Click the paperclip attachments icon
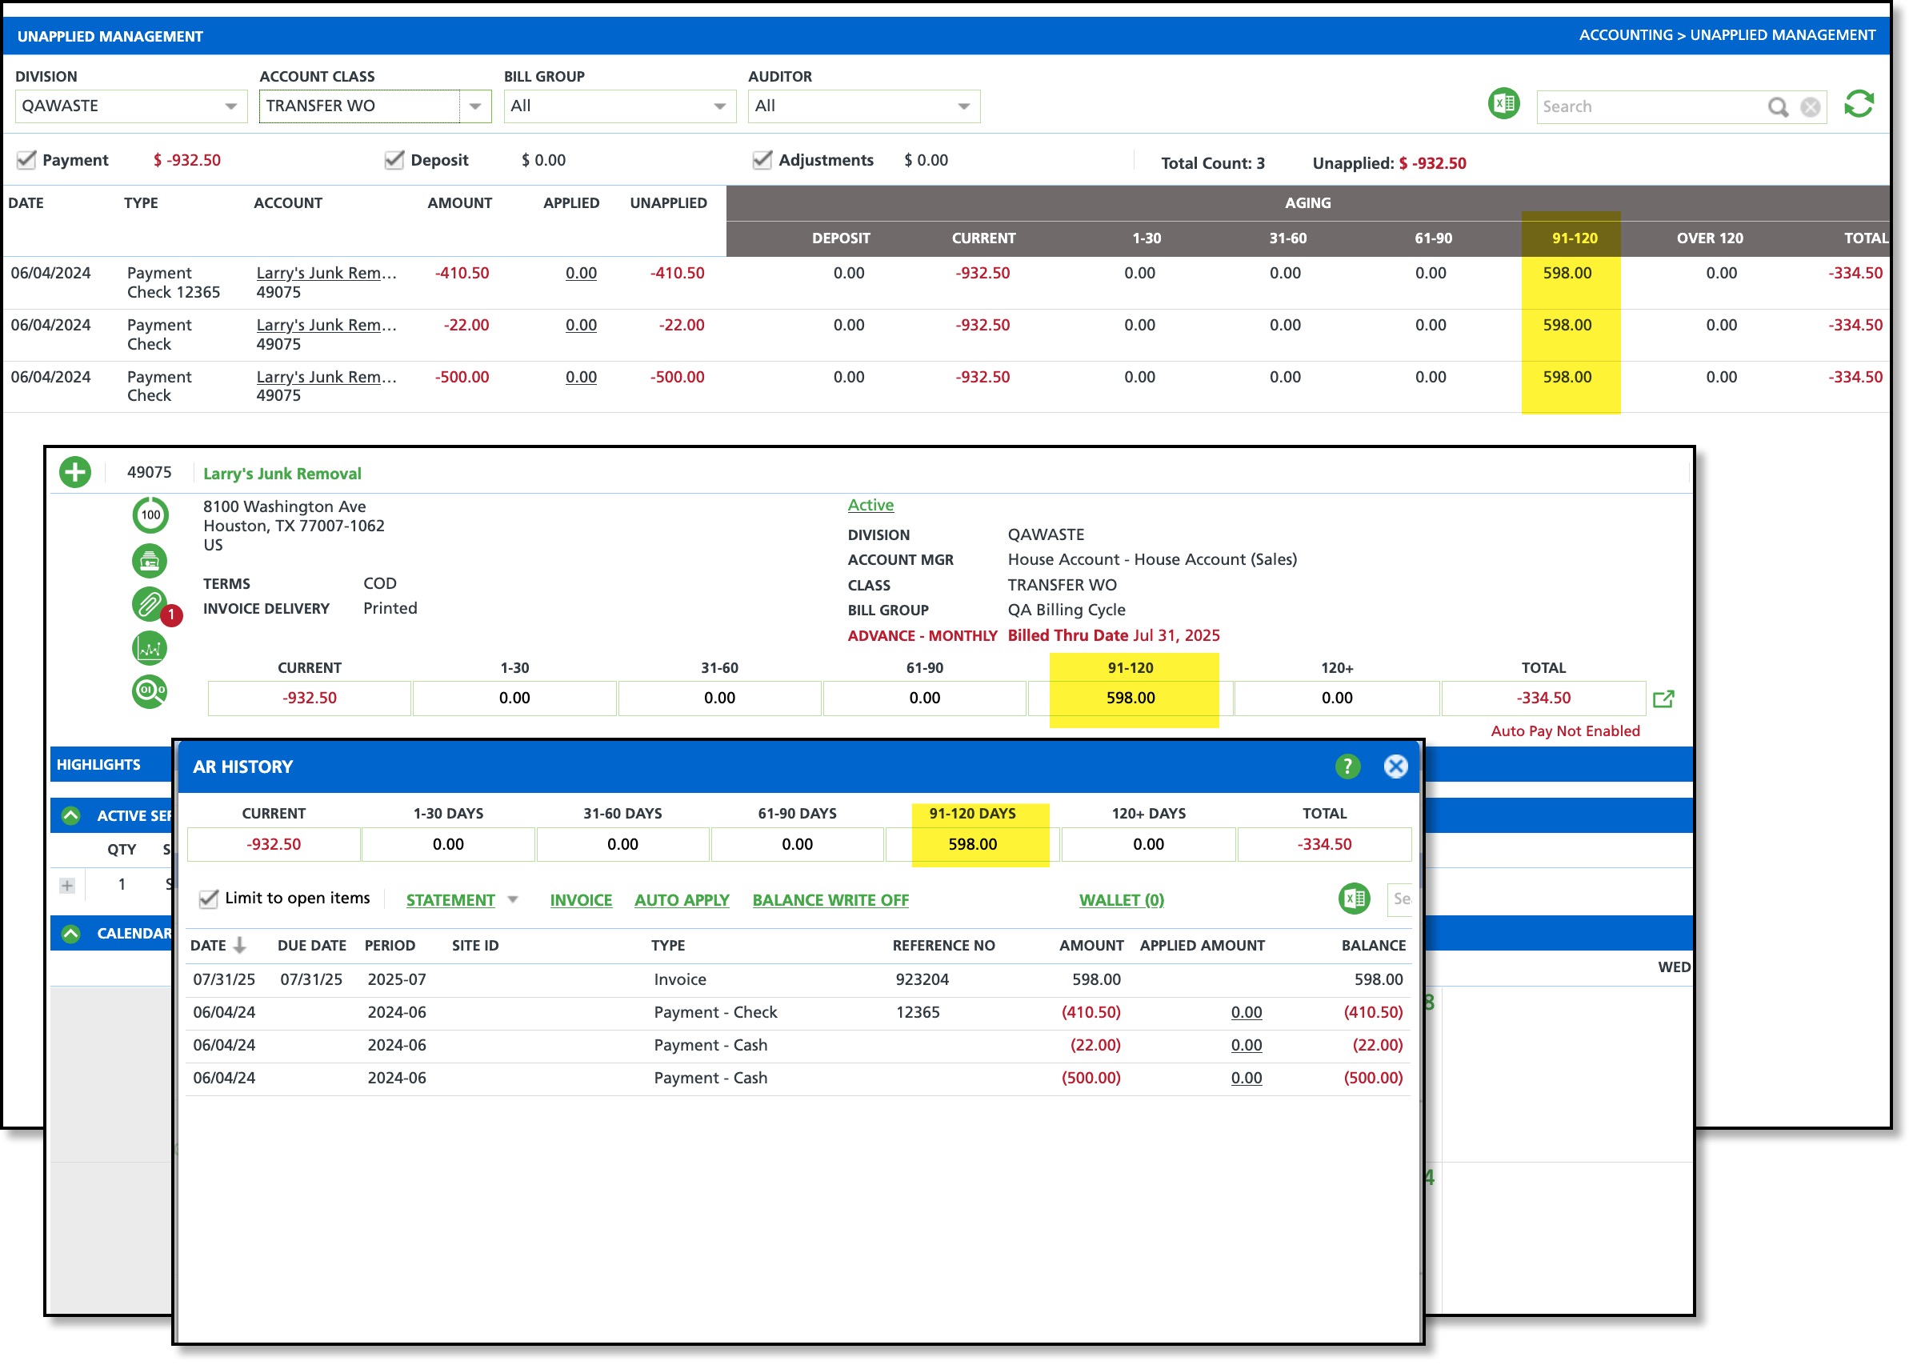This screenshot has height=1365, width=1909. point(149,603)
